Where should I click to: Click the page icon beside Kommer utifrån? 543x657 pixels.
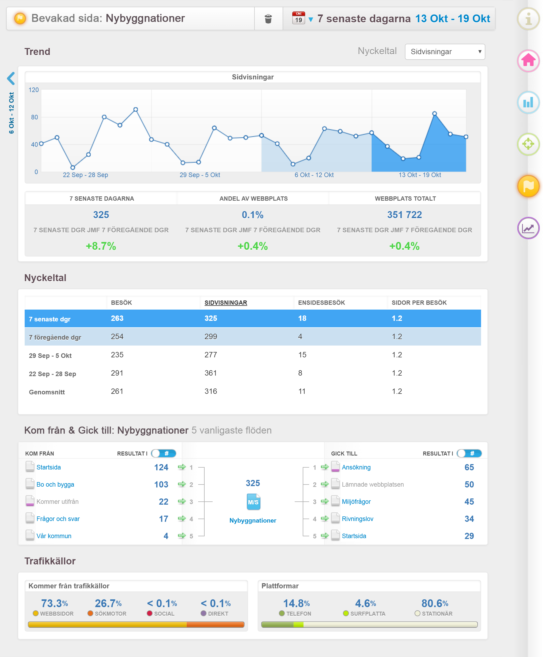30,501
